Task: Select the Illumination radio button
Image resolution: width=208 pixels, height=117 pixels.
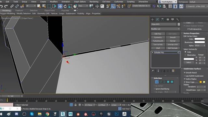Action: coord(186,55)
